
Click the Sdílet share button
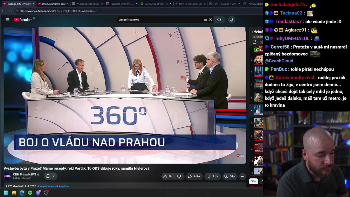tap(194, 176)
